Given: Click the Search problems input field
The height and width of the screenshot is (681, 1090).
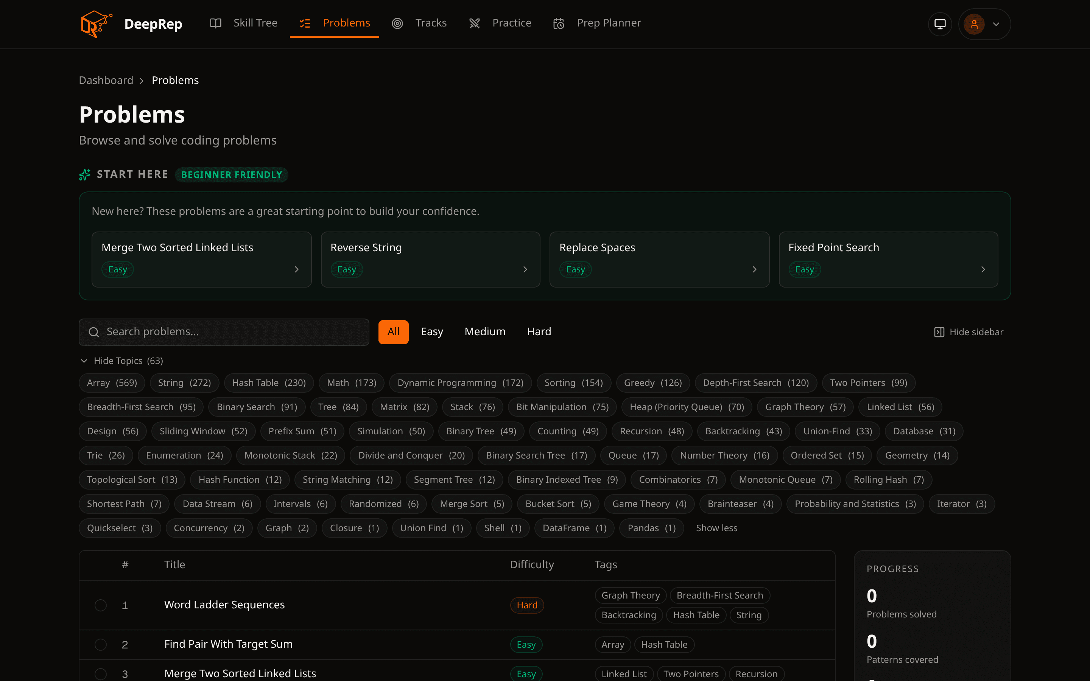Looking at the screenshot, I should pyautogui.click(x=224, y=332).
